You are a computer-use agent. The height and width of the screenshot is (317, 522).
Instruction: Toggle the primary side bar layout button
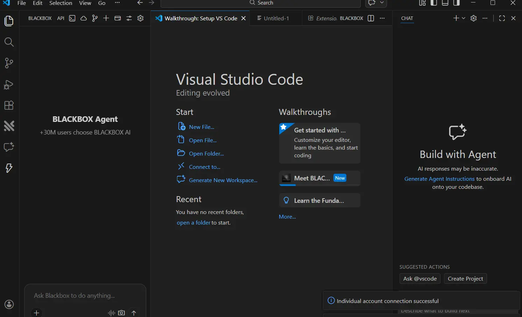pyautogui.click(x=434, y=3)
